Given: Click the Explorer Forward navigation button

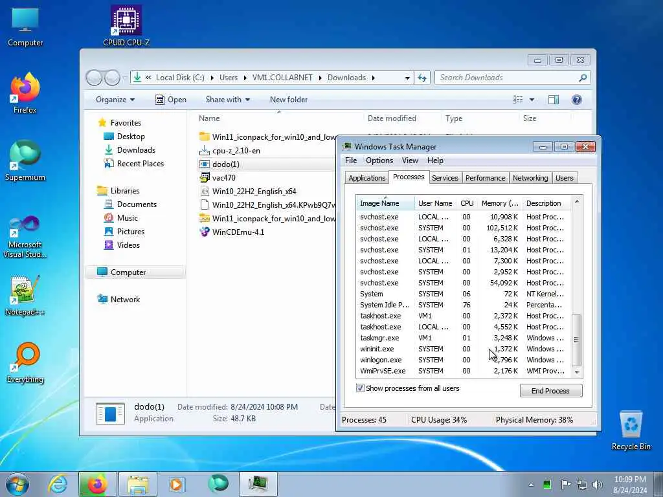Looking at the screenshot, I should point(112,78).
